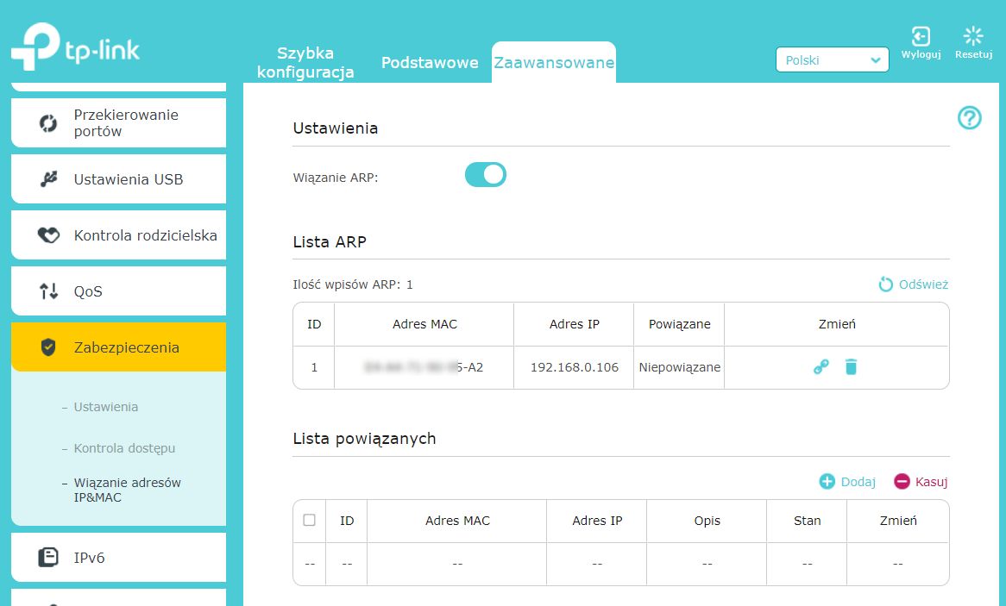
Task: Click the Ilość wpisów ARP: 1 text
Action: click(x=353, y=284)
